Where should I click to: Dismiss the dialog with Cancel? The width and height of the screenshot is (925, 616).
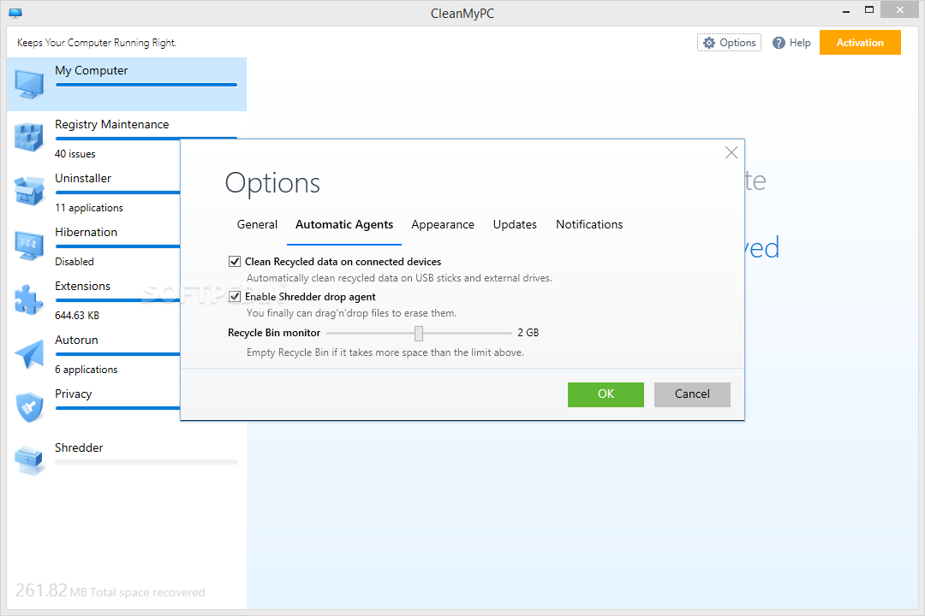click(x=692, y=394)
